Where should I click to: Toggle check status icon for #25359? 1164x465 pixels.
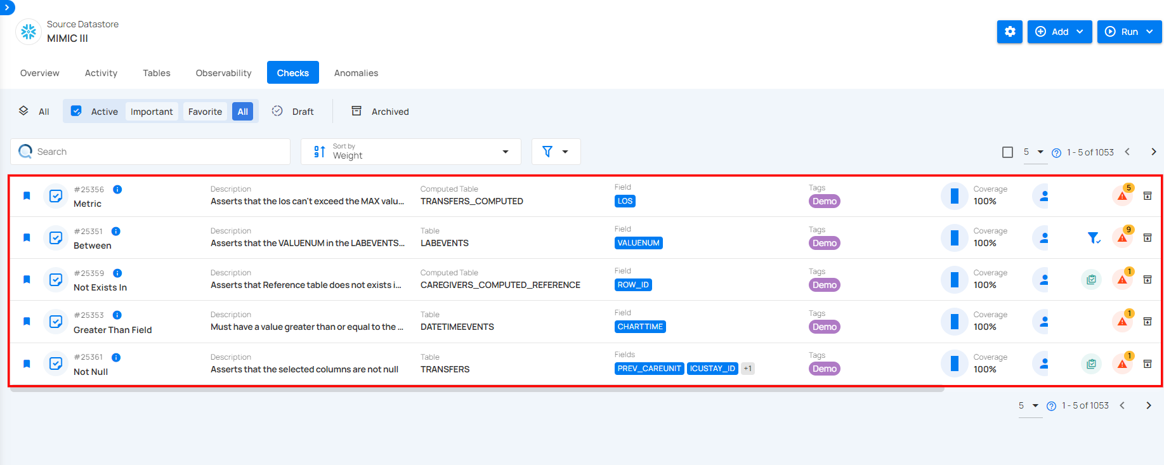click(56, 280)
